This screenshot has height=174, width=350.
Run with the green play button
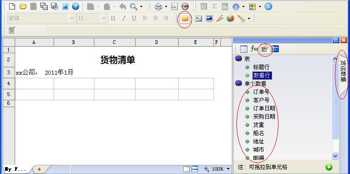[329, 167]
